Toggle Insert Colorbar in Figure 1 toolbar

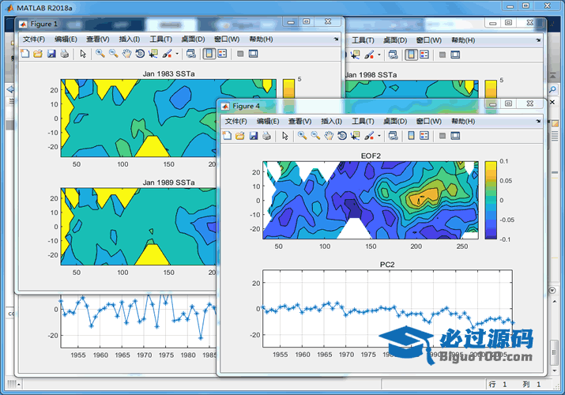point(209,54)
